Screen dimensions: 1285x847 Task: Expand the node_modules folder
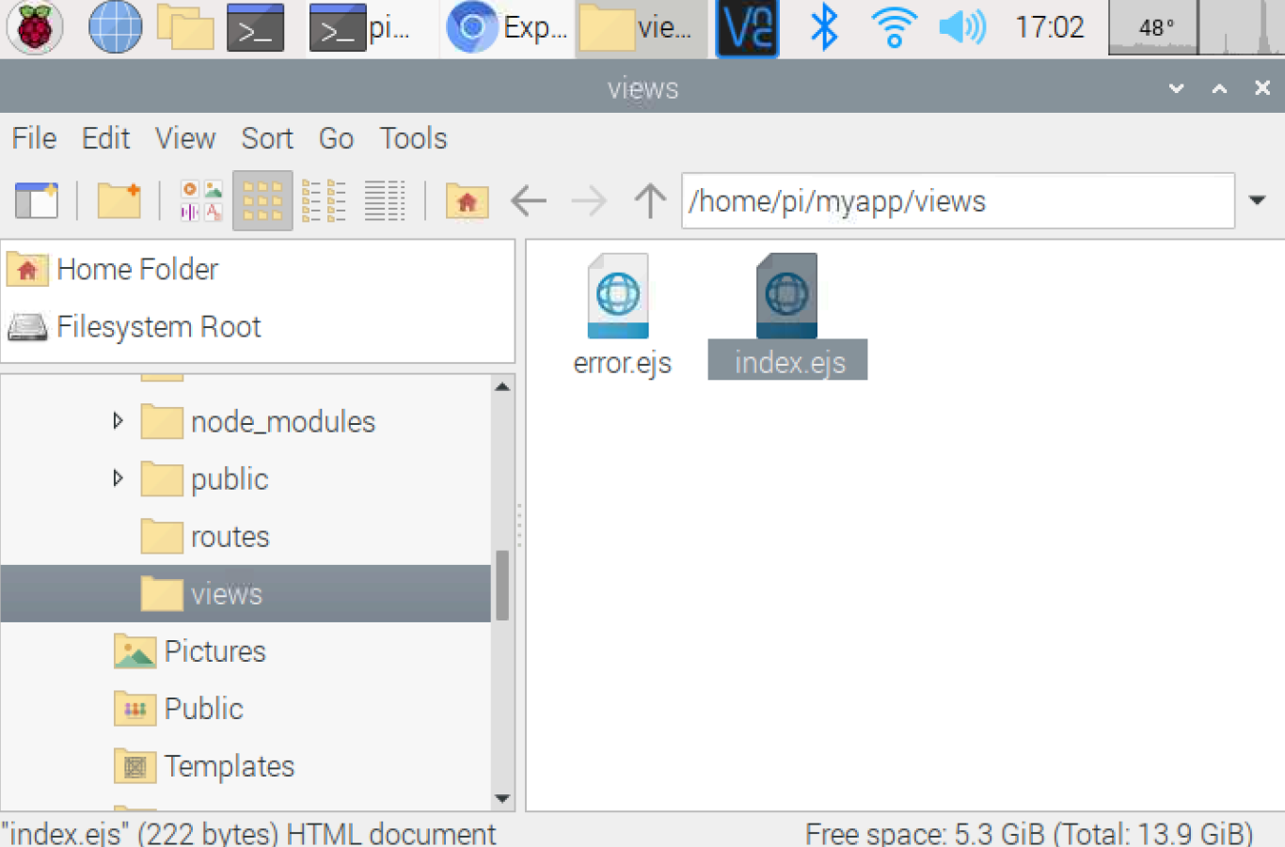[117, 421]
